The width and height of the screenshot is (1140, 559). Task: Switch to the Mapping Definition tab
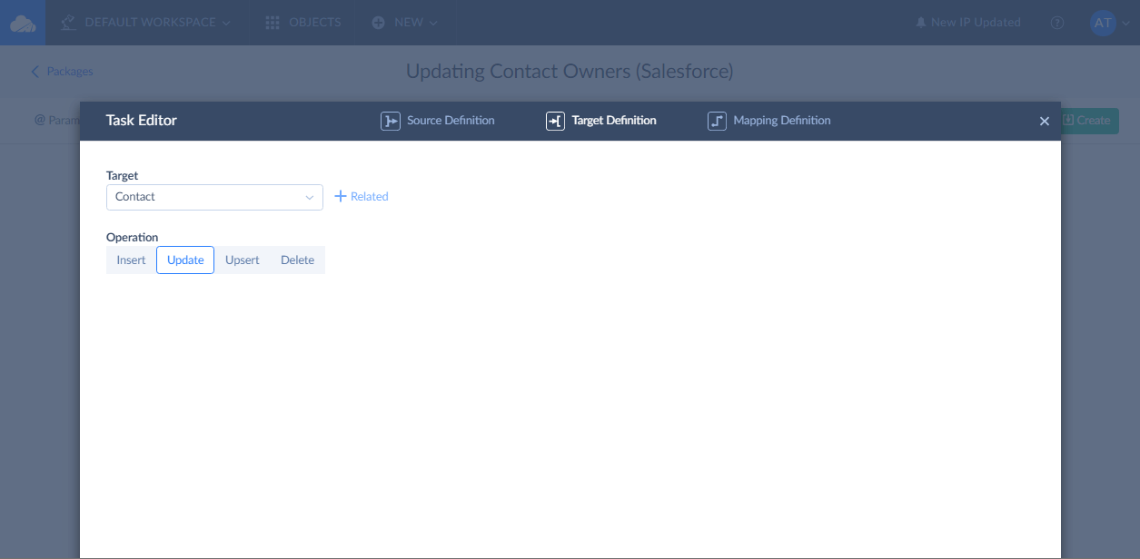[x=781, y=121]
